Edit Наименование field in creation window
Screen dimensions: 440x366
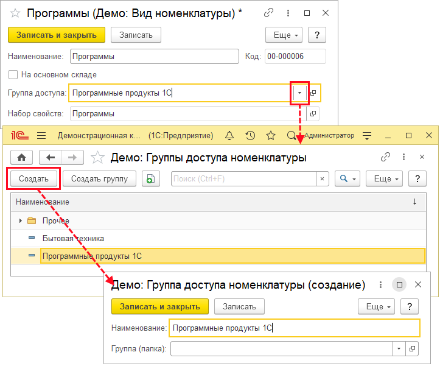pos(295,328)
